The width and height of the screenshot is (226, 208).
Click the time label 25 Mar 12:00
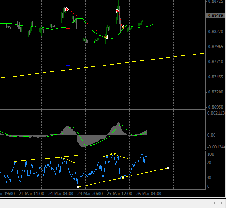tap(120, 194)
